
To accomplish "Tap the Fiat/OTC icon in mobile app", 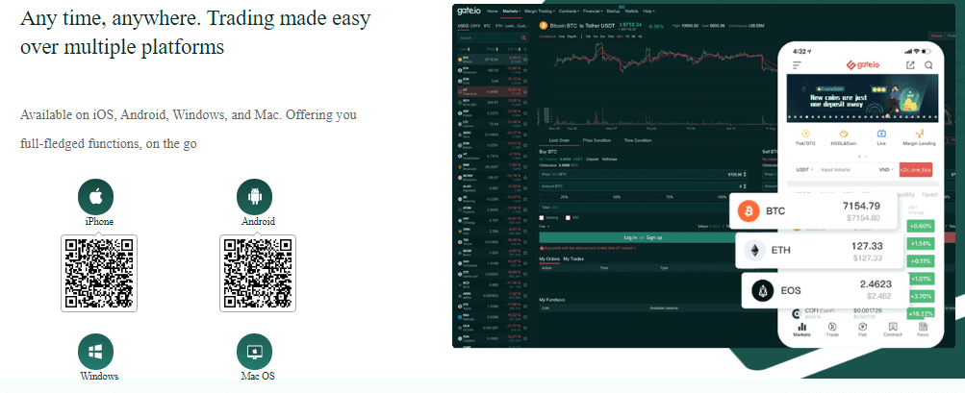I will [805, 133].
